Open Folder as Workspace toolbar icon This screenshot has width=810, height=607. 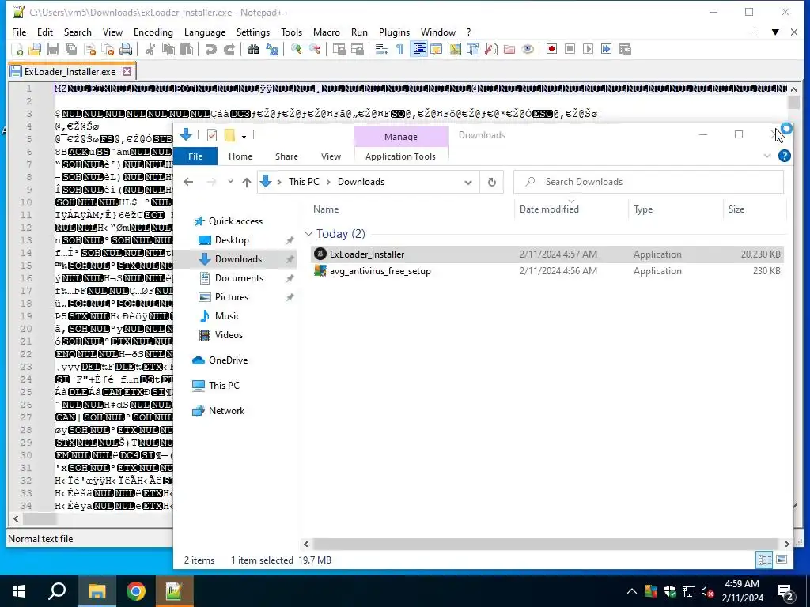[x=509, y=50]
